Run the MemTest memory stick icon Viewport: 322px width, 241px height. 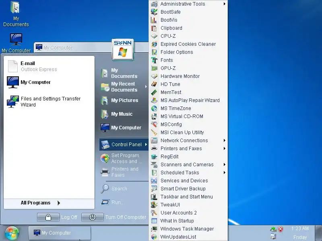(x=154, y=92)
